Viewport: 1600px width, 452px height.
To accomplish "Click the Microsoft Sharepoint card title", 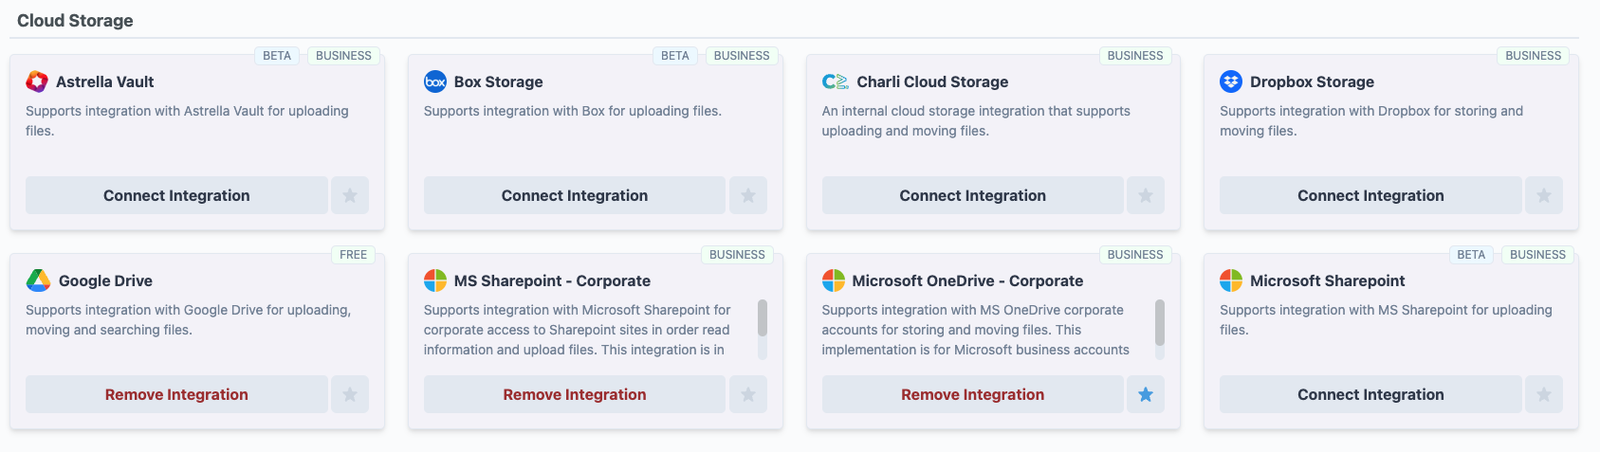I will 1328,280.
